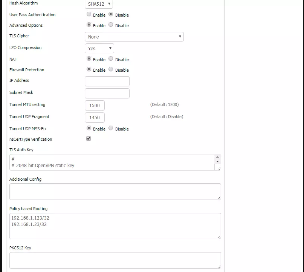The height and width of the screenshot is (272, 304).
Task: Click the IP Address field
Action: coord(107,81)
